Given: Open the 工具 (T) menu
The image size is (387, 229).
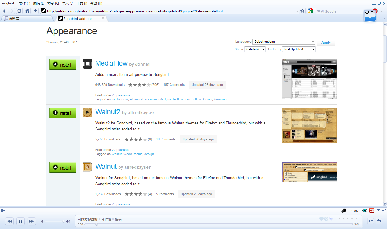Looking at the screenshot, I should pos(82,3).
